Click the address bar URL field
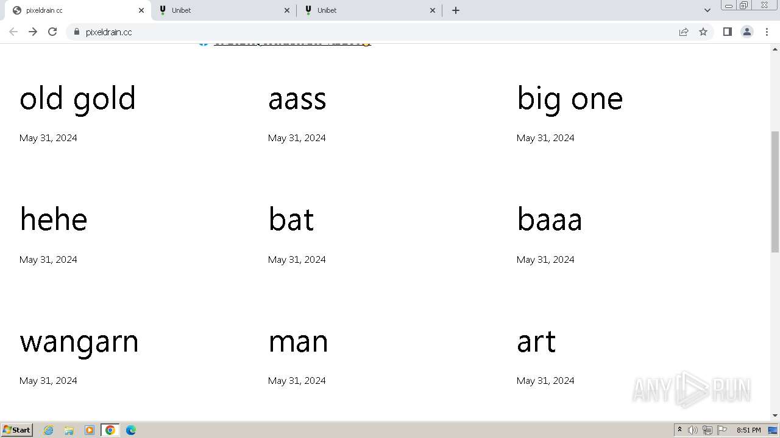The width and height of the screenshot is (780, 438). 378,32
